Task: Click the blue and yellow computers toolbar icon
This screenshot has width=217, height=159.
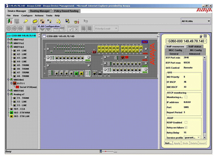Action: pos(67,21)
